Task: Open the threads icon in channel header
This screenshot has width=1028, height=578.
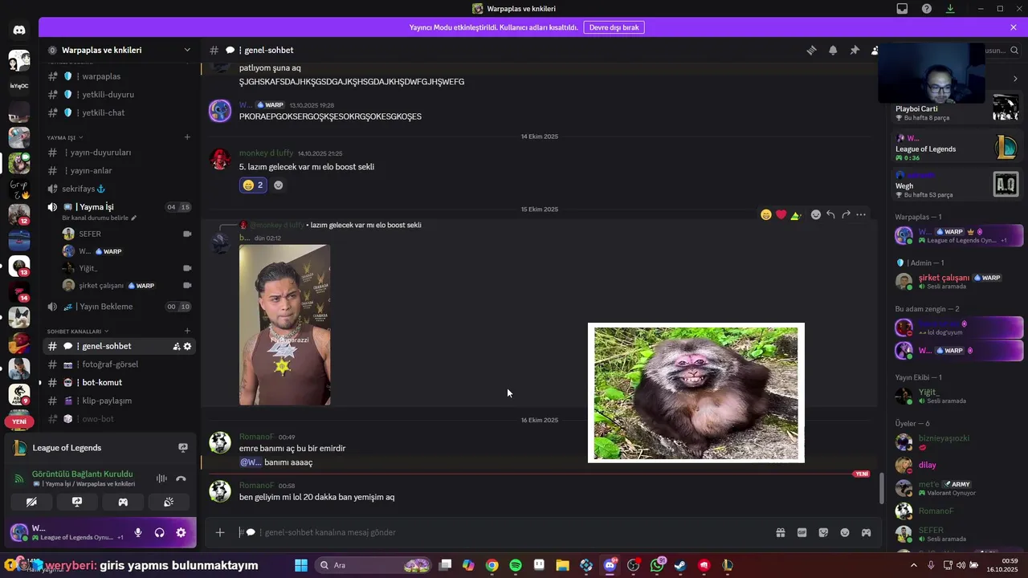Action: click(x=811, y=50)
